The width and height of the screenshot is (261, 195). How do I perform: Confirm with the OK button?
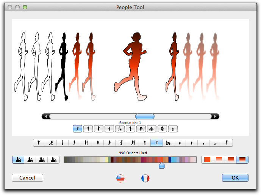235,178
